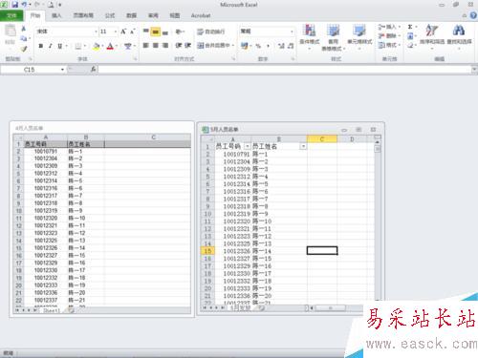Open Sort & Filter (排序和筛选)
Image resolution: width=478 pixels, height=358 pixels.
pos(432,37)
